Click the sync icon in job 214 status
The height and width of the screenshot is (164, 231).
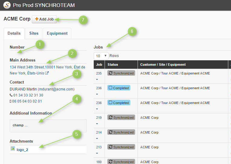point(111,132)
